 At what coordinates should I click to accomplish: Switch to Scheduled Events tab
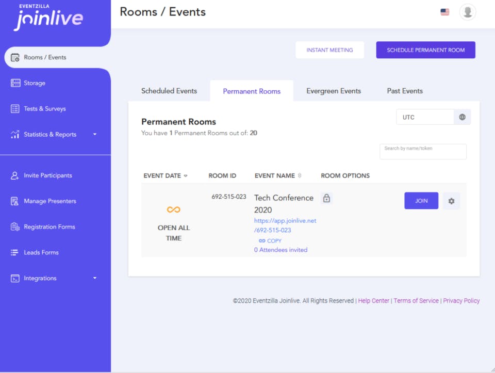point(169,91)
